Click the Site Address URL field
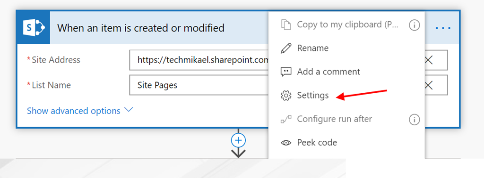 tap(199, 60)
